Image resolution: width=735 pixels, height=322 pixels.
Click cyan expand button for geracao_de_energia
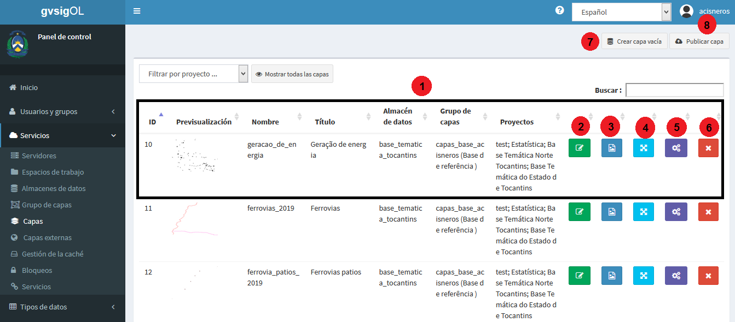click(644, 148)
